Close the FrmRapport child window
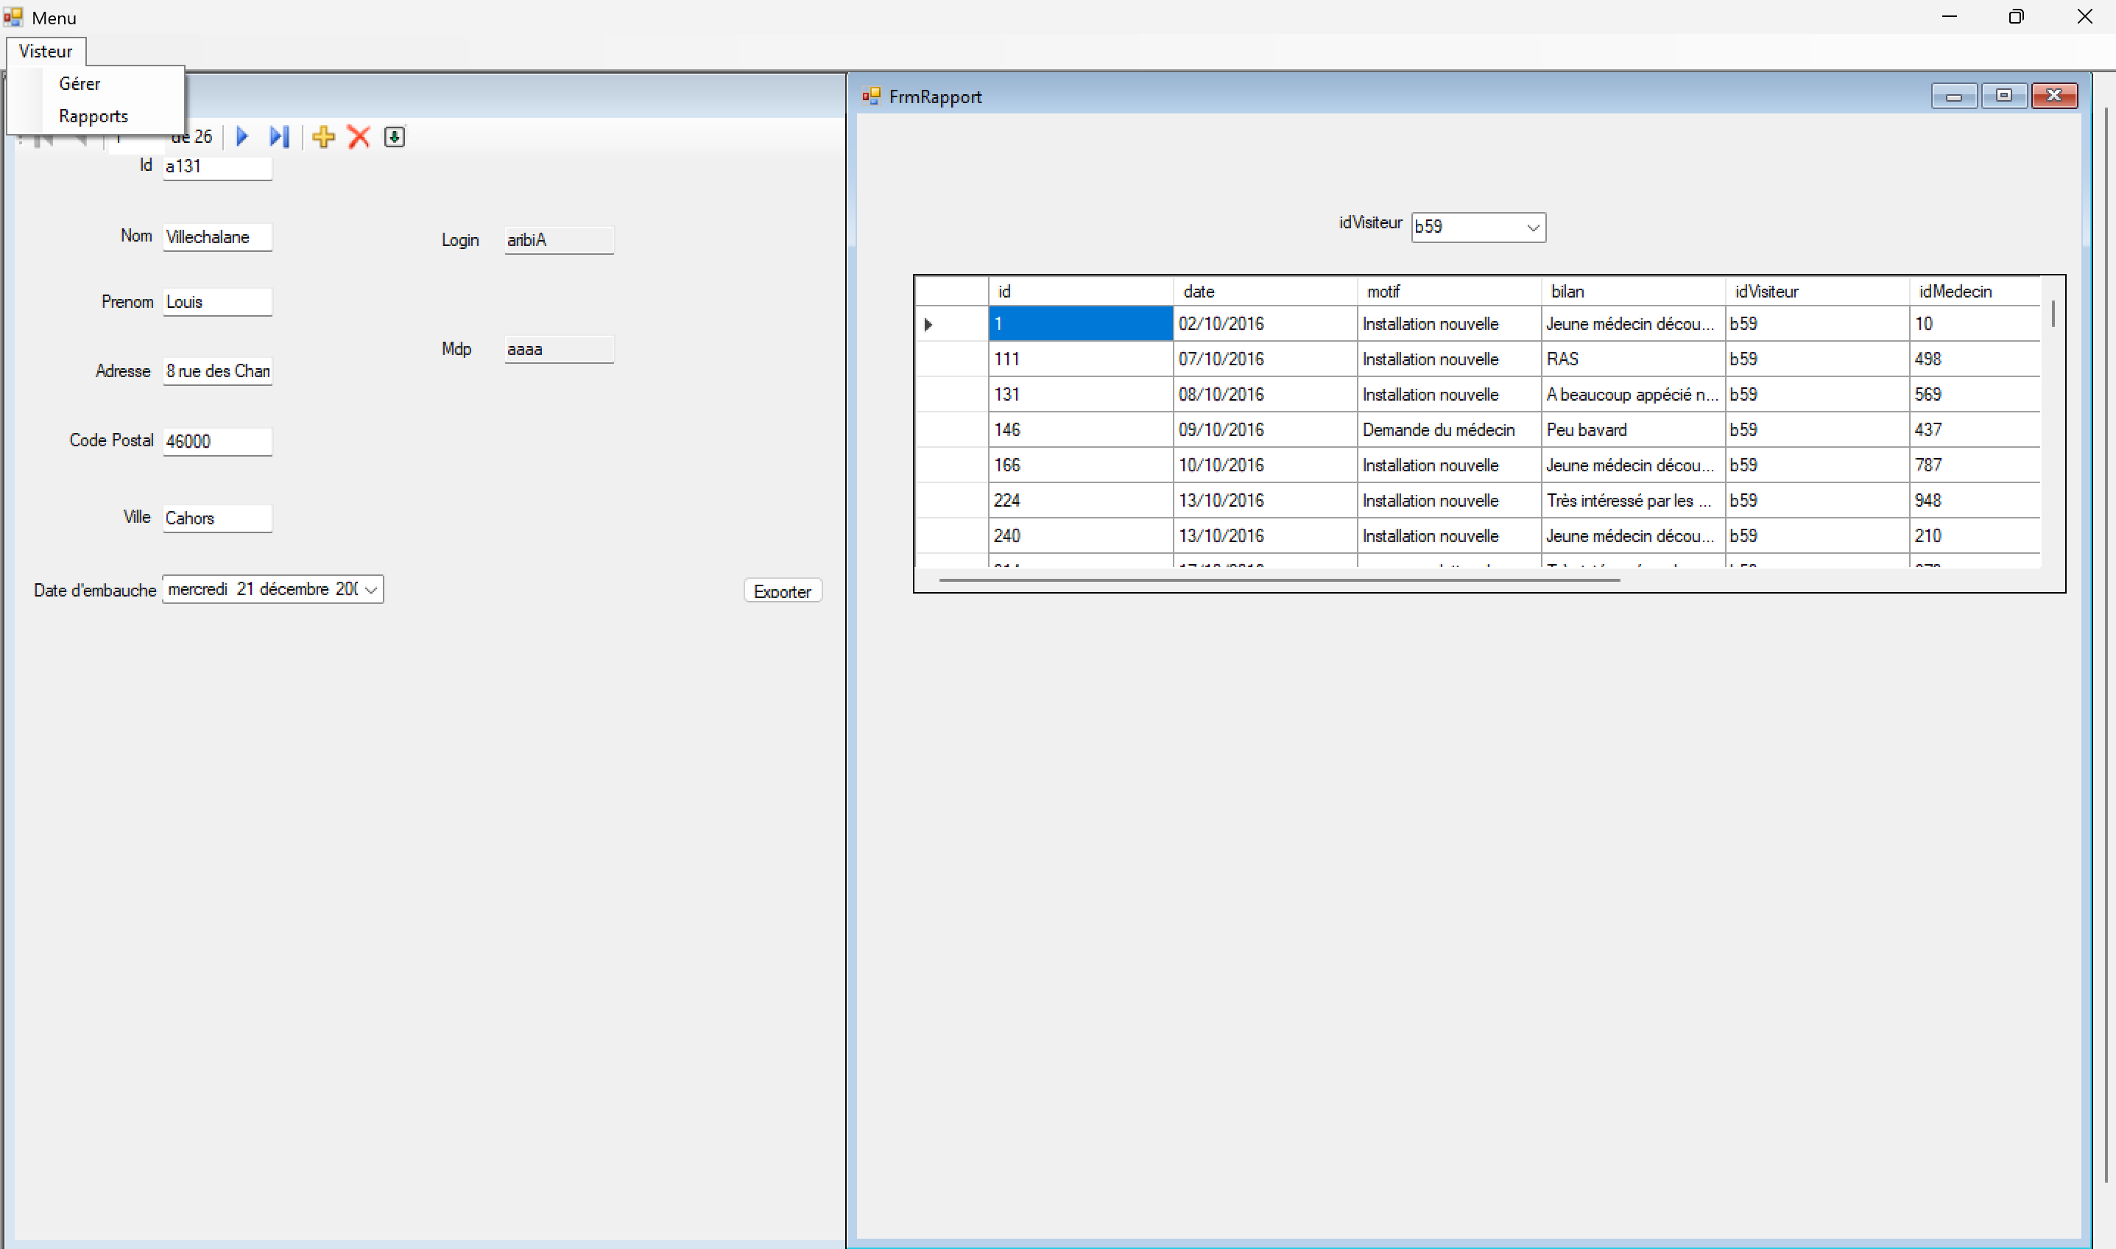 click(x=2053, y=96)
